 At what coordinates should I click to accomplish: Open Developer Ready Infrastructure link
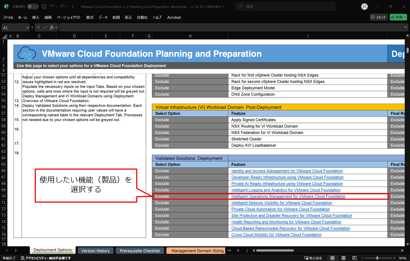point(287,177)
